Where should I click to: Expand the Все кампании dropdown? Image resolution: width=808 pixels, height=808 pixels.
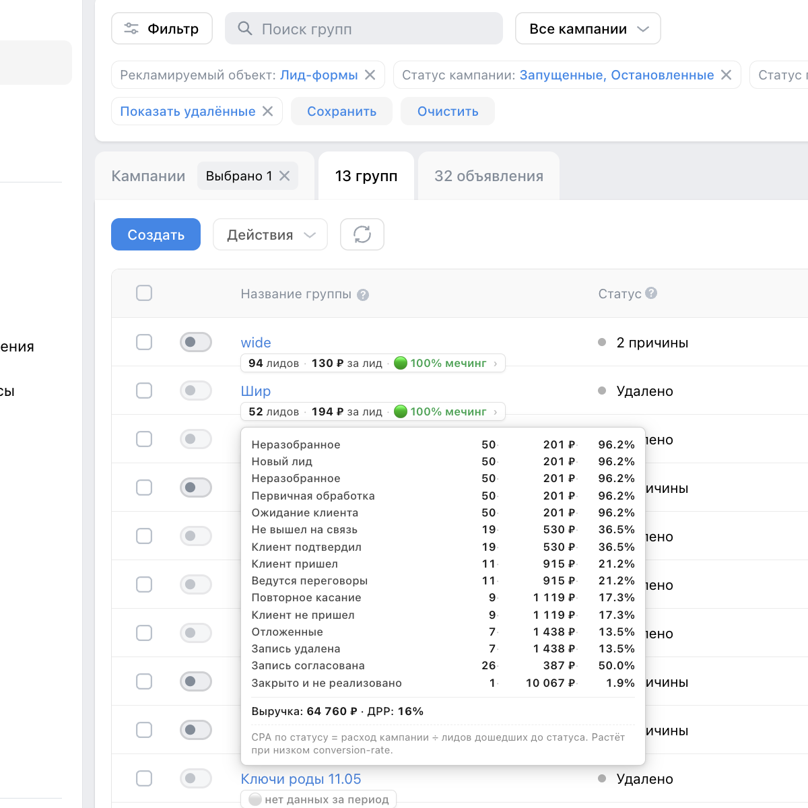588,29
